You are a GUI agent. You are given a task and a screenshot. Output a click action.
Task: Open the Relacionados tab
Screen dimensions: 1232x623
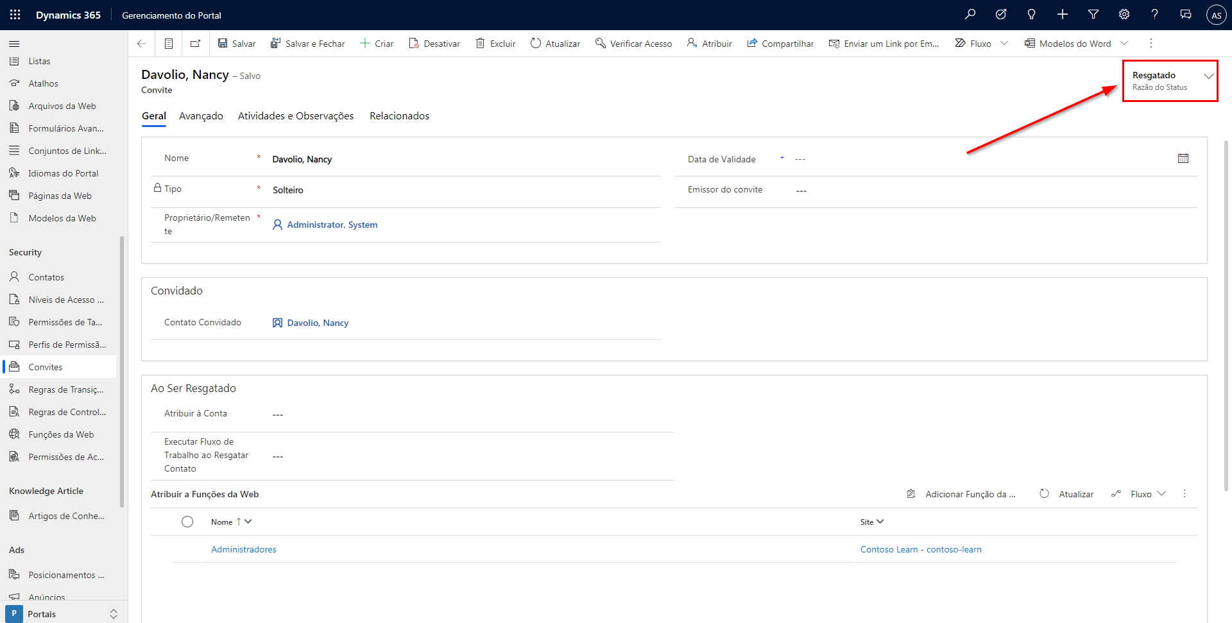(x=399, y=116)
